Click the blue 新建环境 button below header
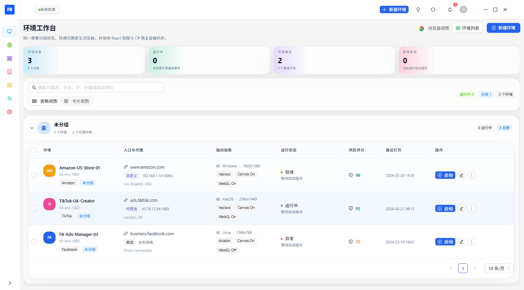Viewport: 524px width, 290px height. coord(503,28)
